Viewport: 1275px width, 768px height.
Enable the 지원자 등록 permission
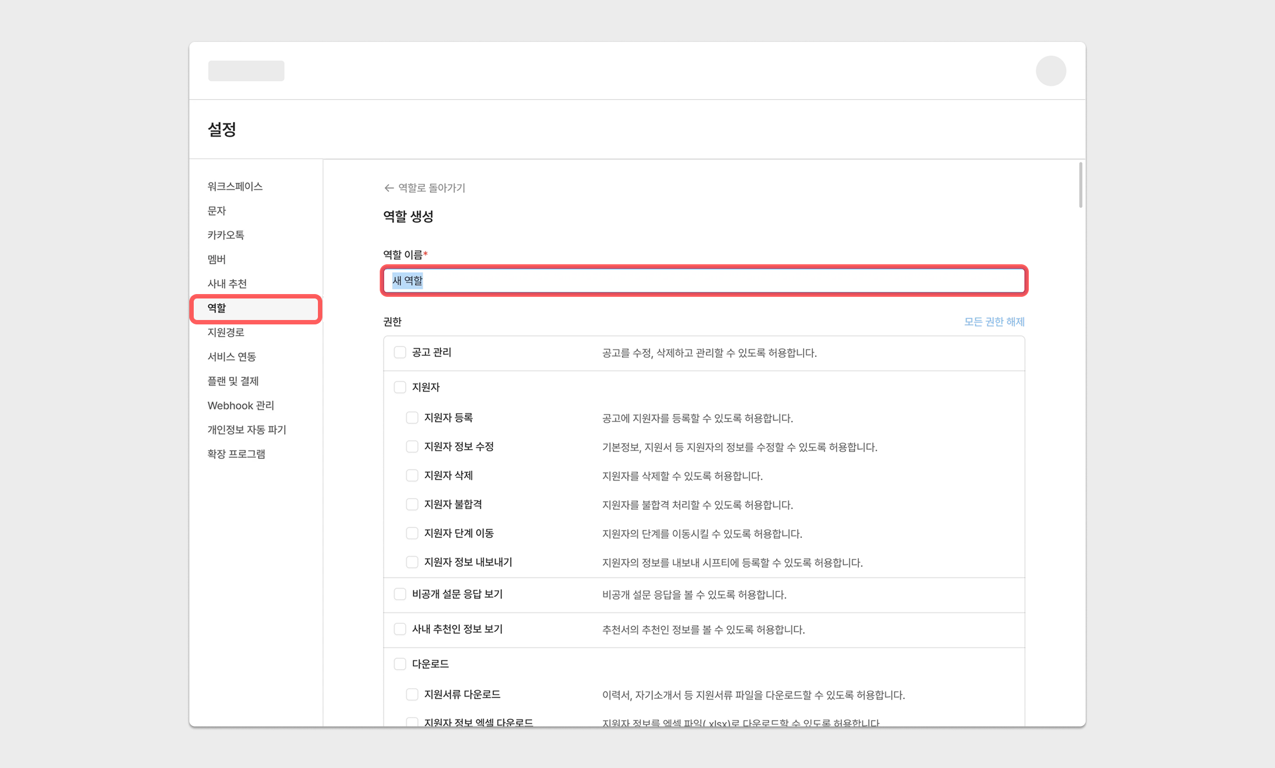(x=412, y=418)
